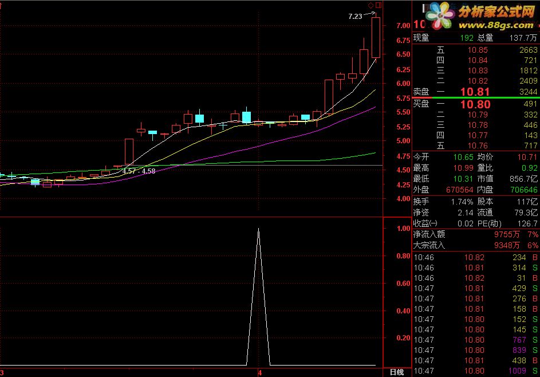Click the 换手 value 1.74%
540x377 pixels.
[x=462, y=202]
